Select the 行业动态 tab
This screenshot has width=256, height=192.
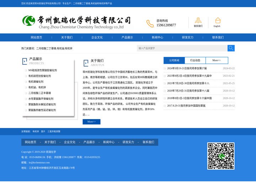point(195,60)
